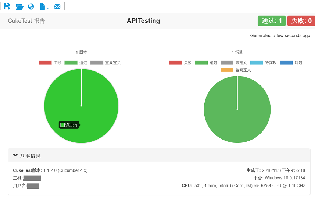Viewport: 315px width, 201px height.
Task: Toggle 失败 legend in 剧本 chart
Action: pyautogui.click(x=50, y=63)
